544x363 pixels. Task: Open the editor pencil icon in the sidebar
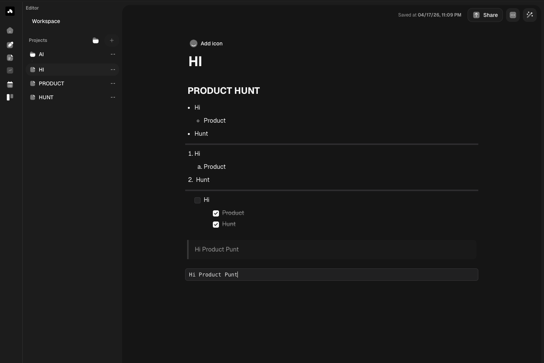10,45
